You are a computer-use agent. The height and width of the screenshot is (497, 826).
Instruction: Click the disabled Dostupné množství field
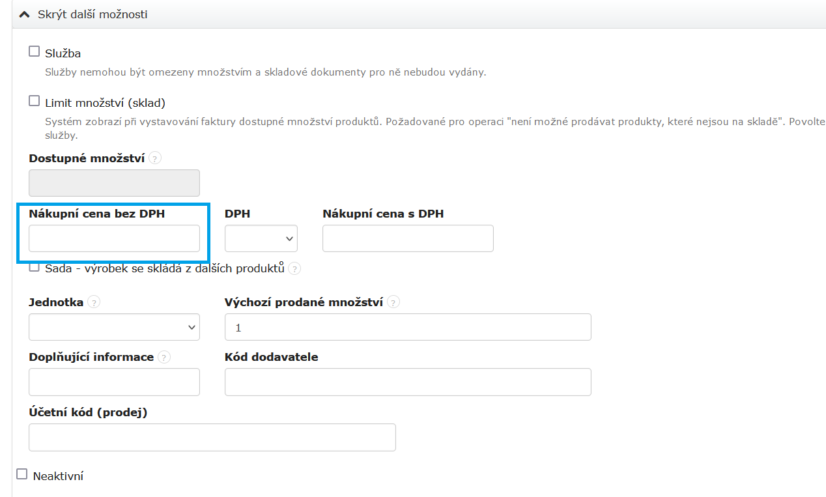(x=114, y=183)
